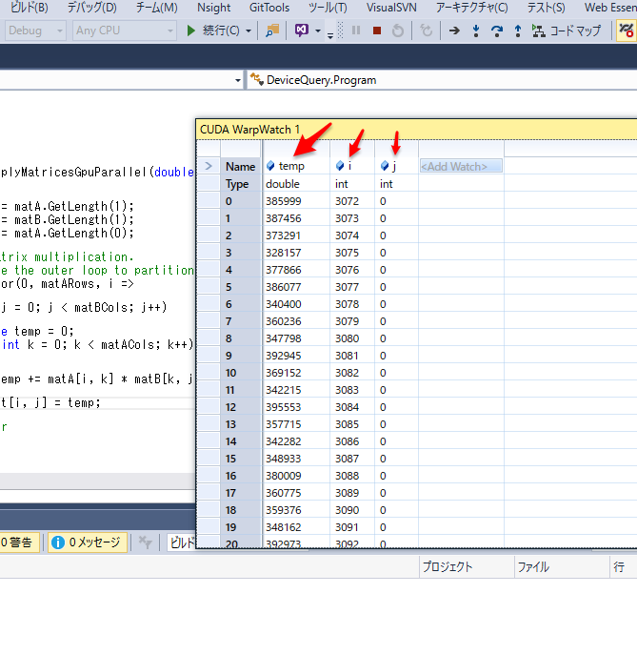The image size is (637, 655).
Task: Click the class icon beside DeviceQuery.Program
Action: 256,79
